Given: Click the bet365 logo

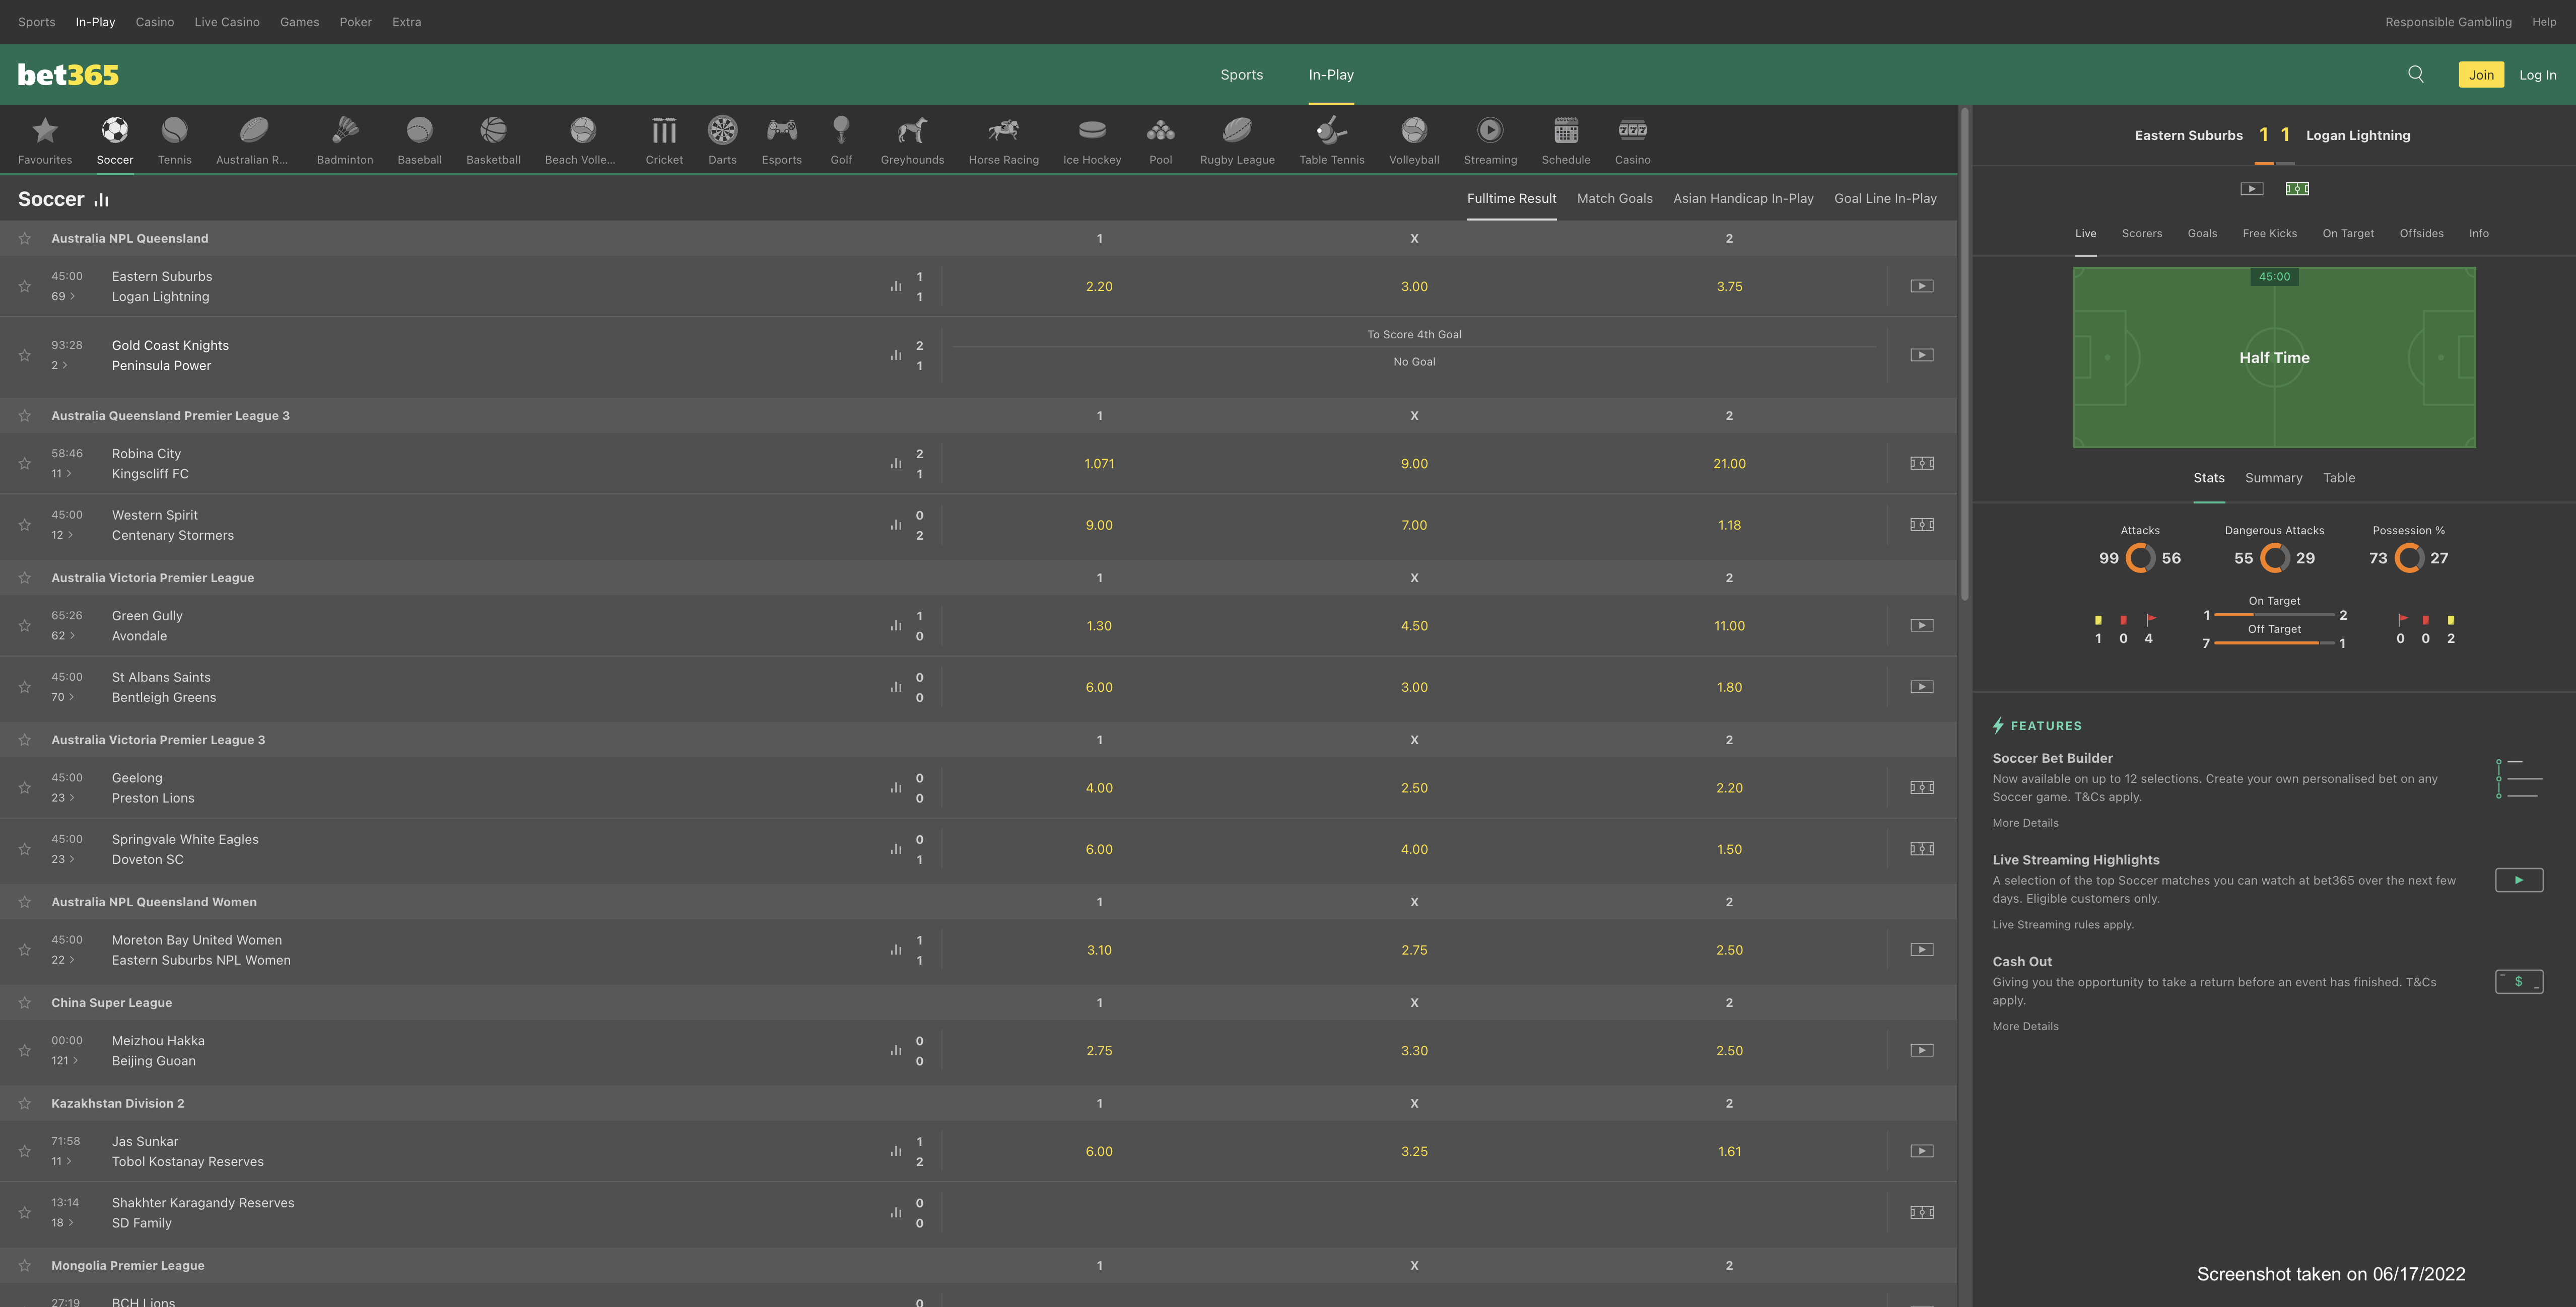Looking at the screenshot, I should point(68,75).
